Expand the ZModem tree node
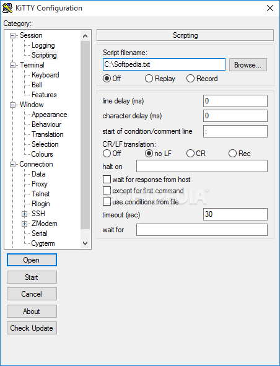 [x=24, y=224]
